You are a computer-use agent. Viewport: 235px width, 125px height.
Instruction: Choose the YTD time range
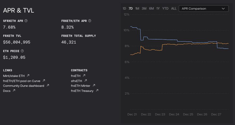(x=165, y=9)
